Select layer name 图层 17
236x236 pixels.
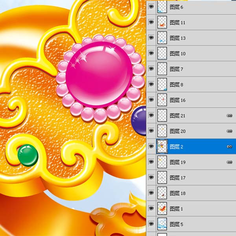pos(178,178)
